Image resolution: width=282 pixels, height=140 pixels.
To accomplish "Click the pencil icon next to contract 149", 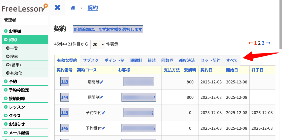I will (x=102, y=82).
